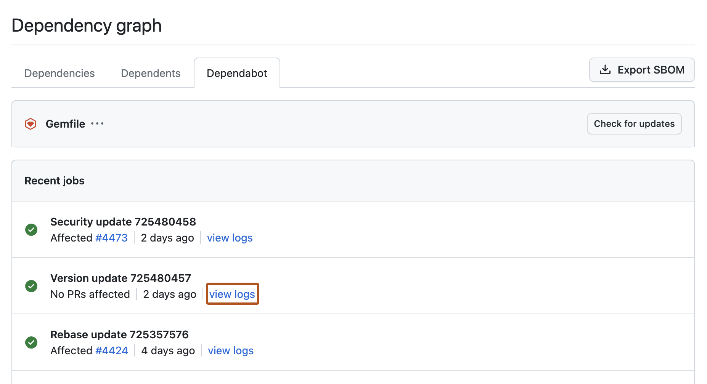
Task: Click the Export SBOM button
Action: pos(642,70)
